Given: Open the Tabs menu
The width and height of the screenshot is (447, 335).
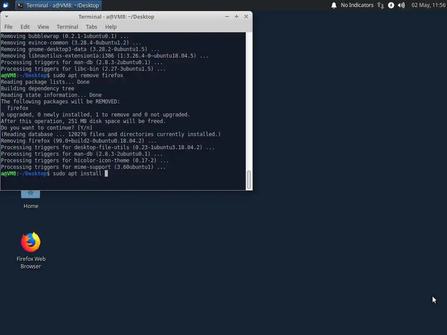Looking at the screenshot, I should point(92,27).
